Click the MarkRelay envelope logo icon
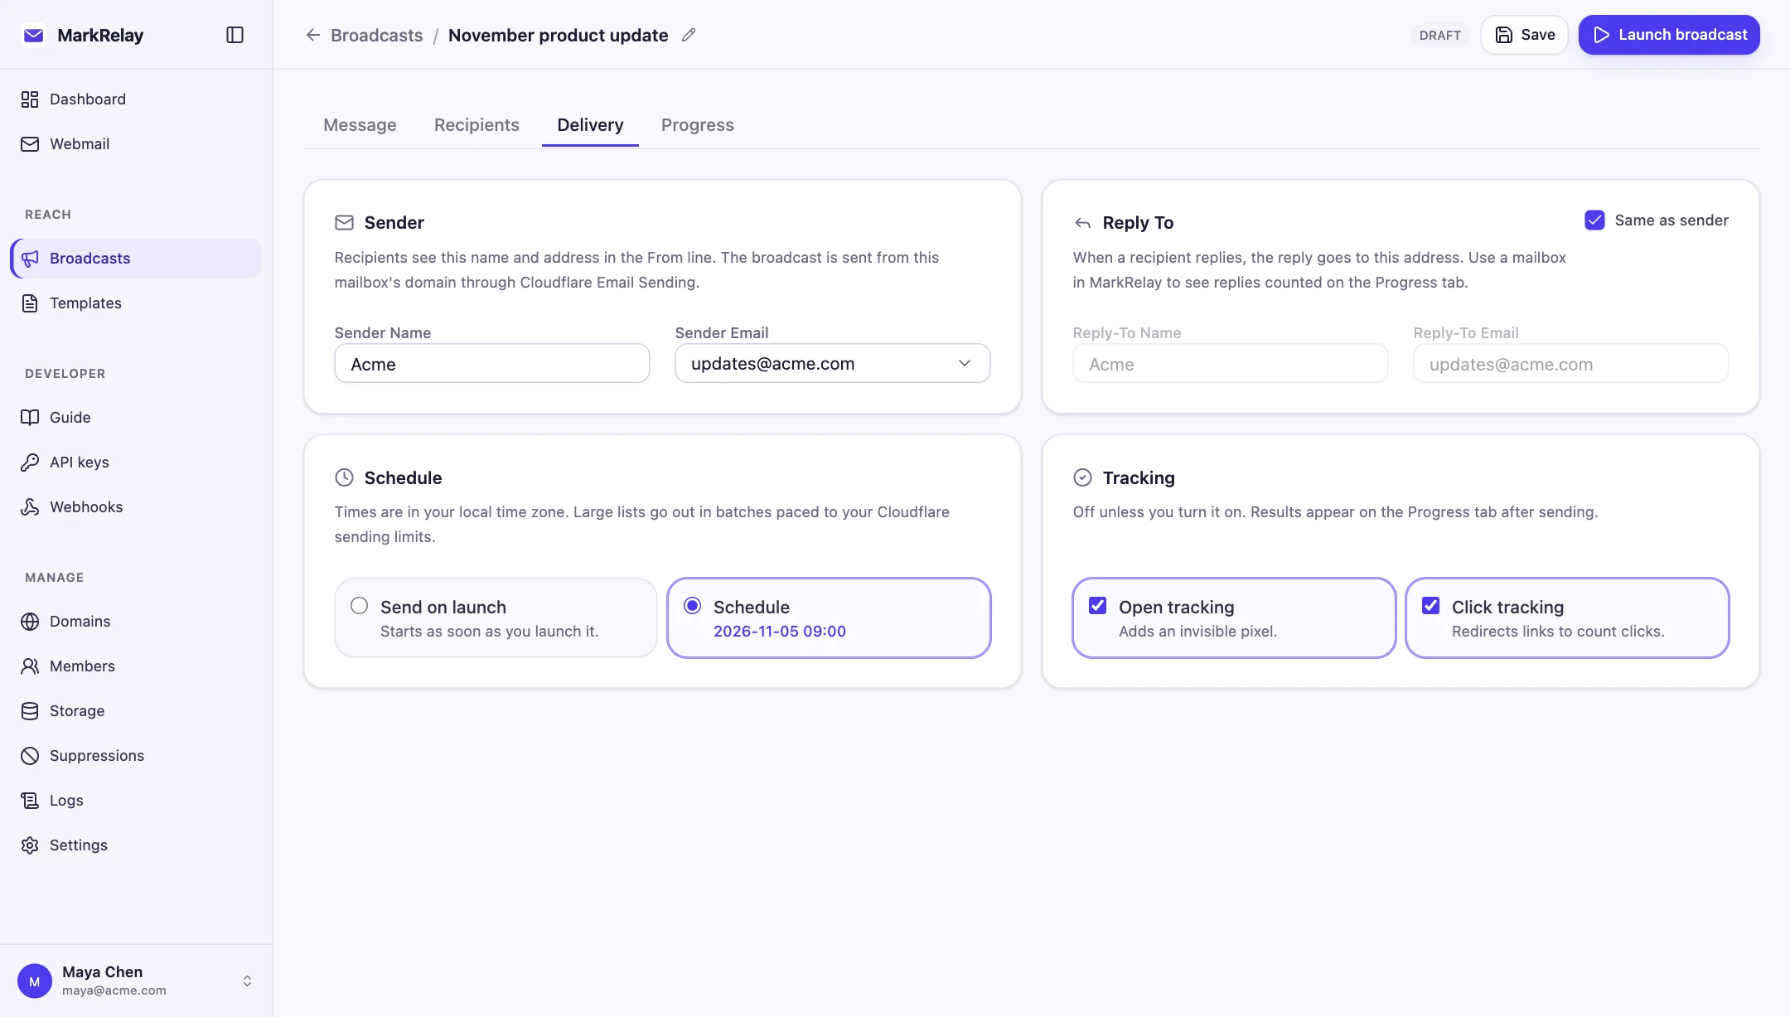The height and width of the screenshot is (1017, 1790). pyautogui.click(x=33, y=35)
